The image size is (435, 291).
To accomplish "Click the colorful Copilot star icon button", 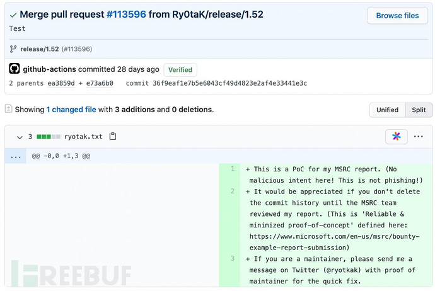I will click(396, 136).
